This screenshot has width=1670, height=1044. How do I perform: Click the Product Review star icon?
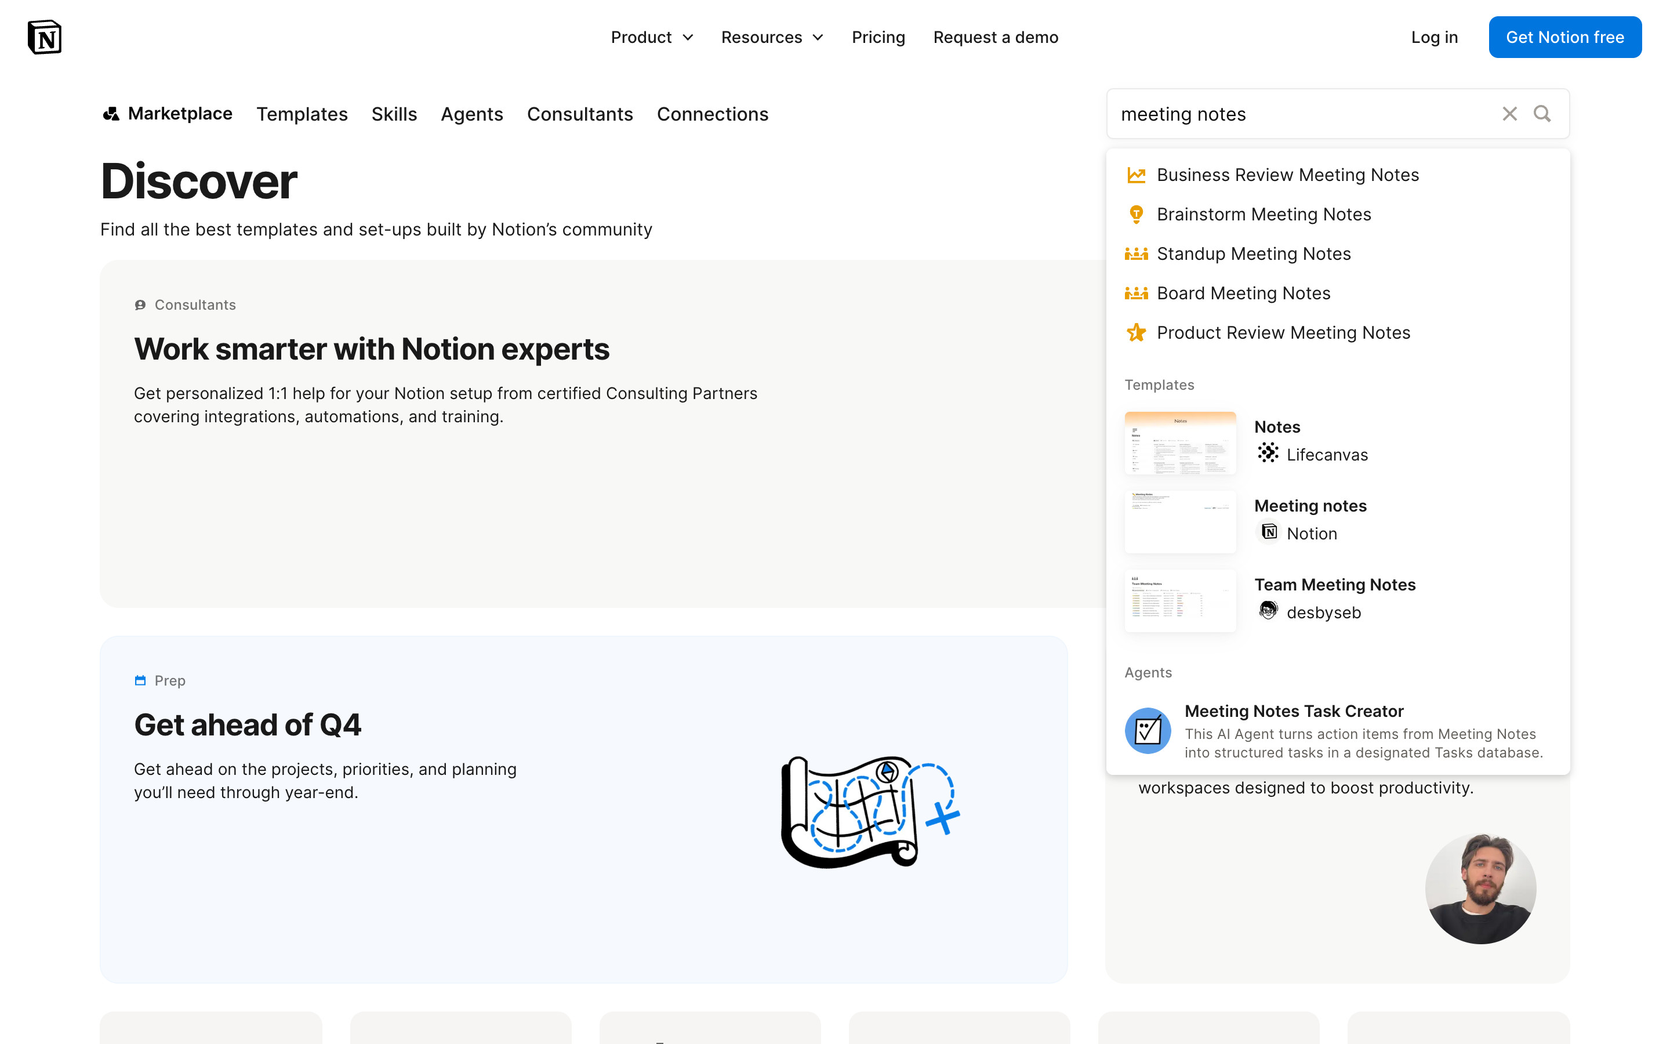[x=1136, y=333]
